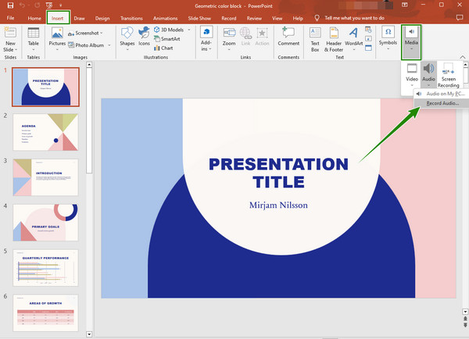Expand the 3D Models dropdown arrow
469x339 pixels.
click(x=188, y=30)
